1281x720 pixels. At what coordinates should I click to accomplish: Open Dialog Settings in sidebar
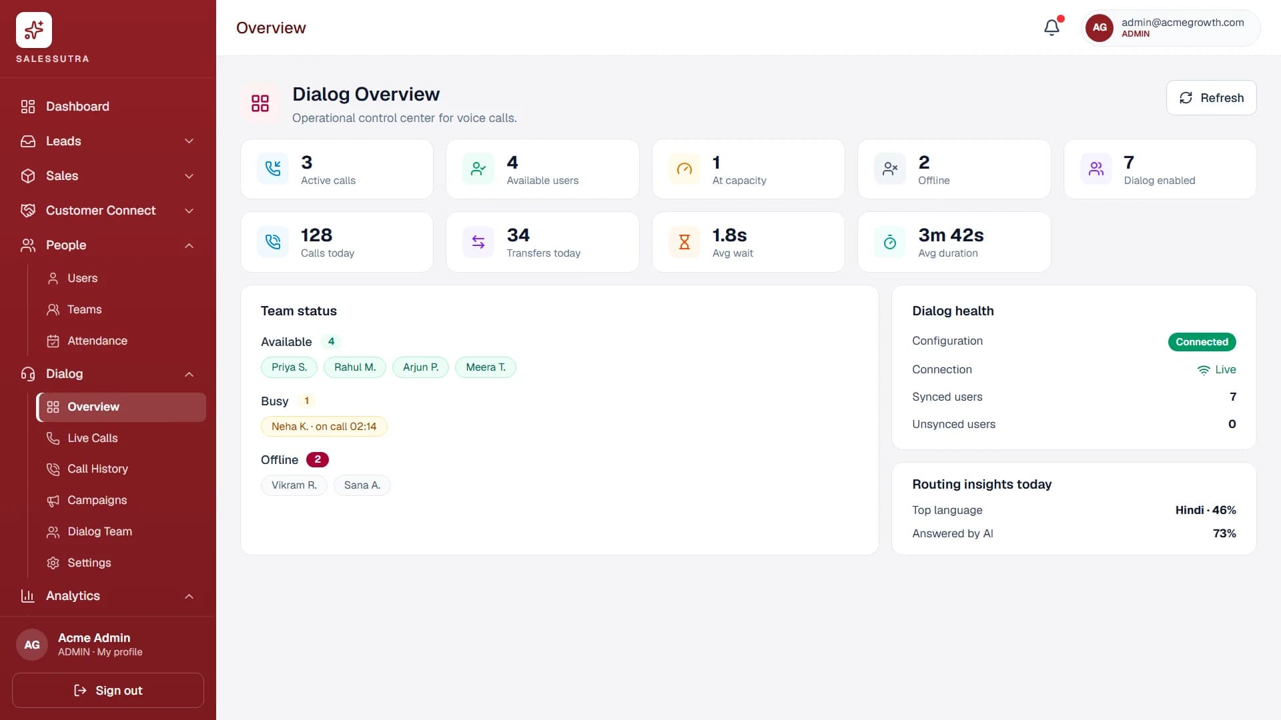click(121, 563)
